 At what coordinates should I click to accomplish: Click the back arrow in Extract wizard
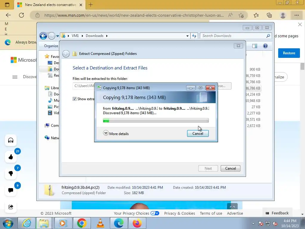pyautogui.click(x=66, y=54)
